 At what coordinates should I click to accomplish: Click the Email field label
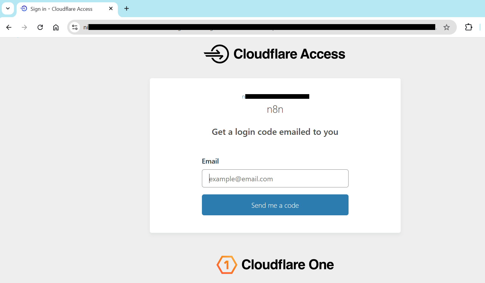click(210, 161)
